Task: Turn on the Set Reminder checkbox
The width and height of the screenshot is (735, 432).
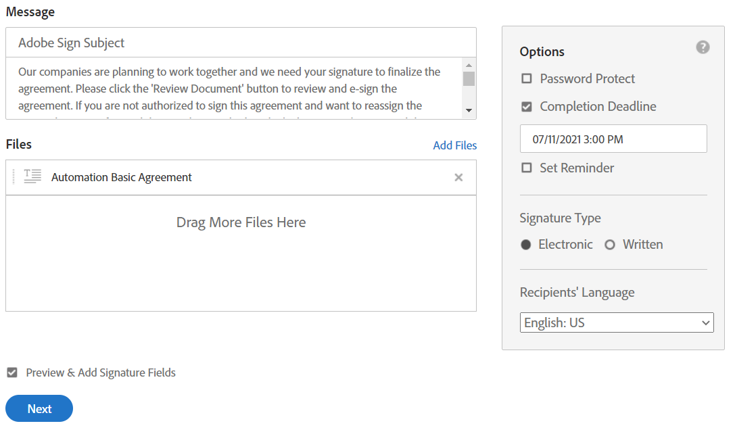Action: 527,168
